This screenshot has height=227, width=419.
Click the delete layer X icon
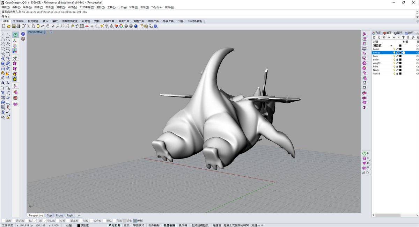pos(384,37)
